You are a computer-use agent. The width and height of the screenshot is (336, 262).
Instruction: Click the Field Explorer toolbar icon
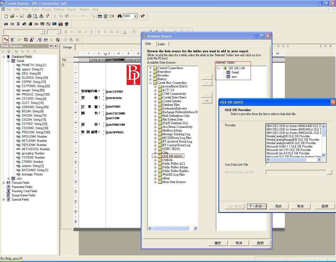click(x=100, y=16)
